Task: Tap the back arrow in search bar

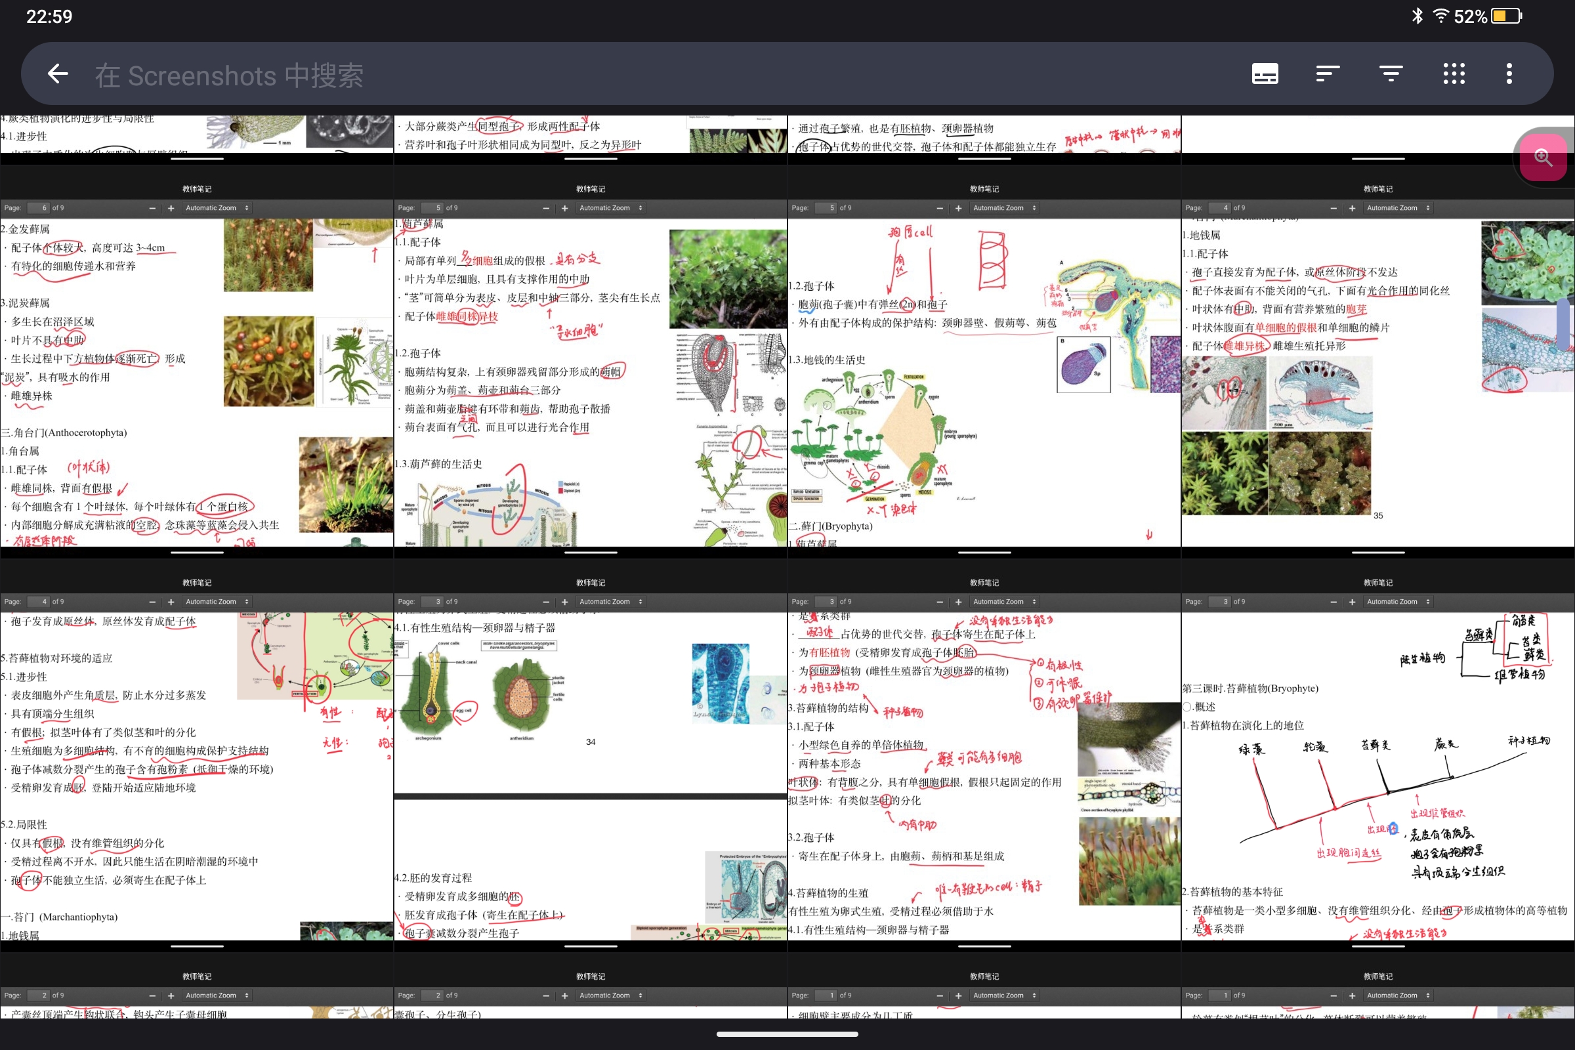Action: tap(58, 73)
